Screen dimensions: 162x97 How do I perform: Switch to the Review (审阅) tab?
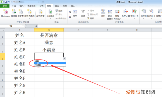(x=57, y=6)
